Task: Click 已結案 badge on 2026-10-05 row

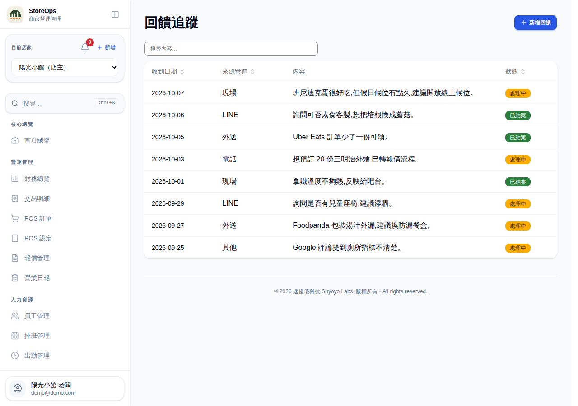Action: pos(518,138)
